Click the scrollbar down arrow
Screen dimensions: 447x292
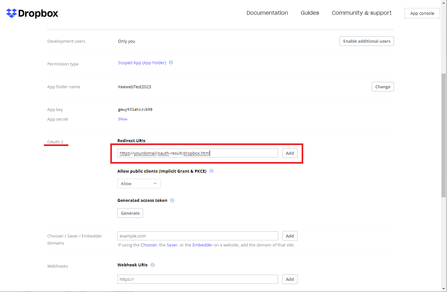point(444,289)
